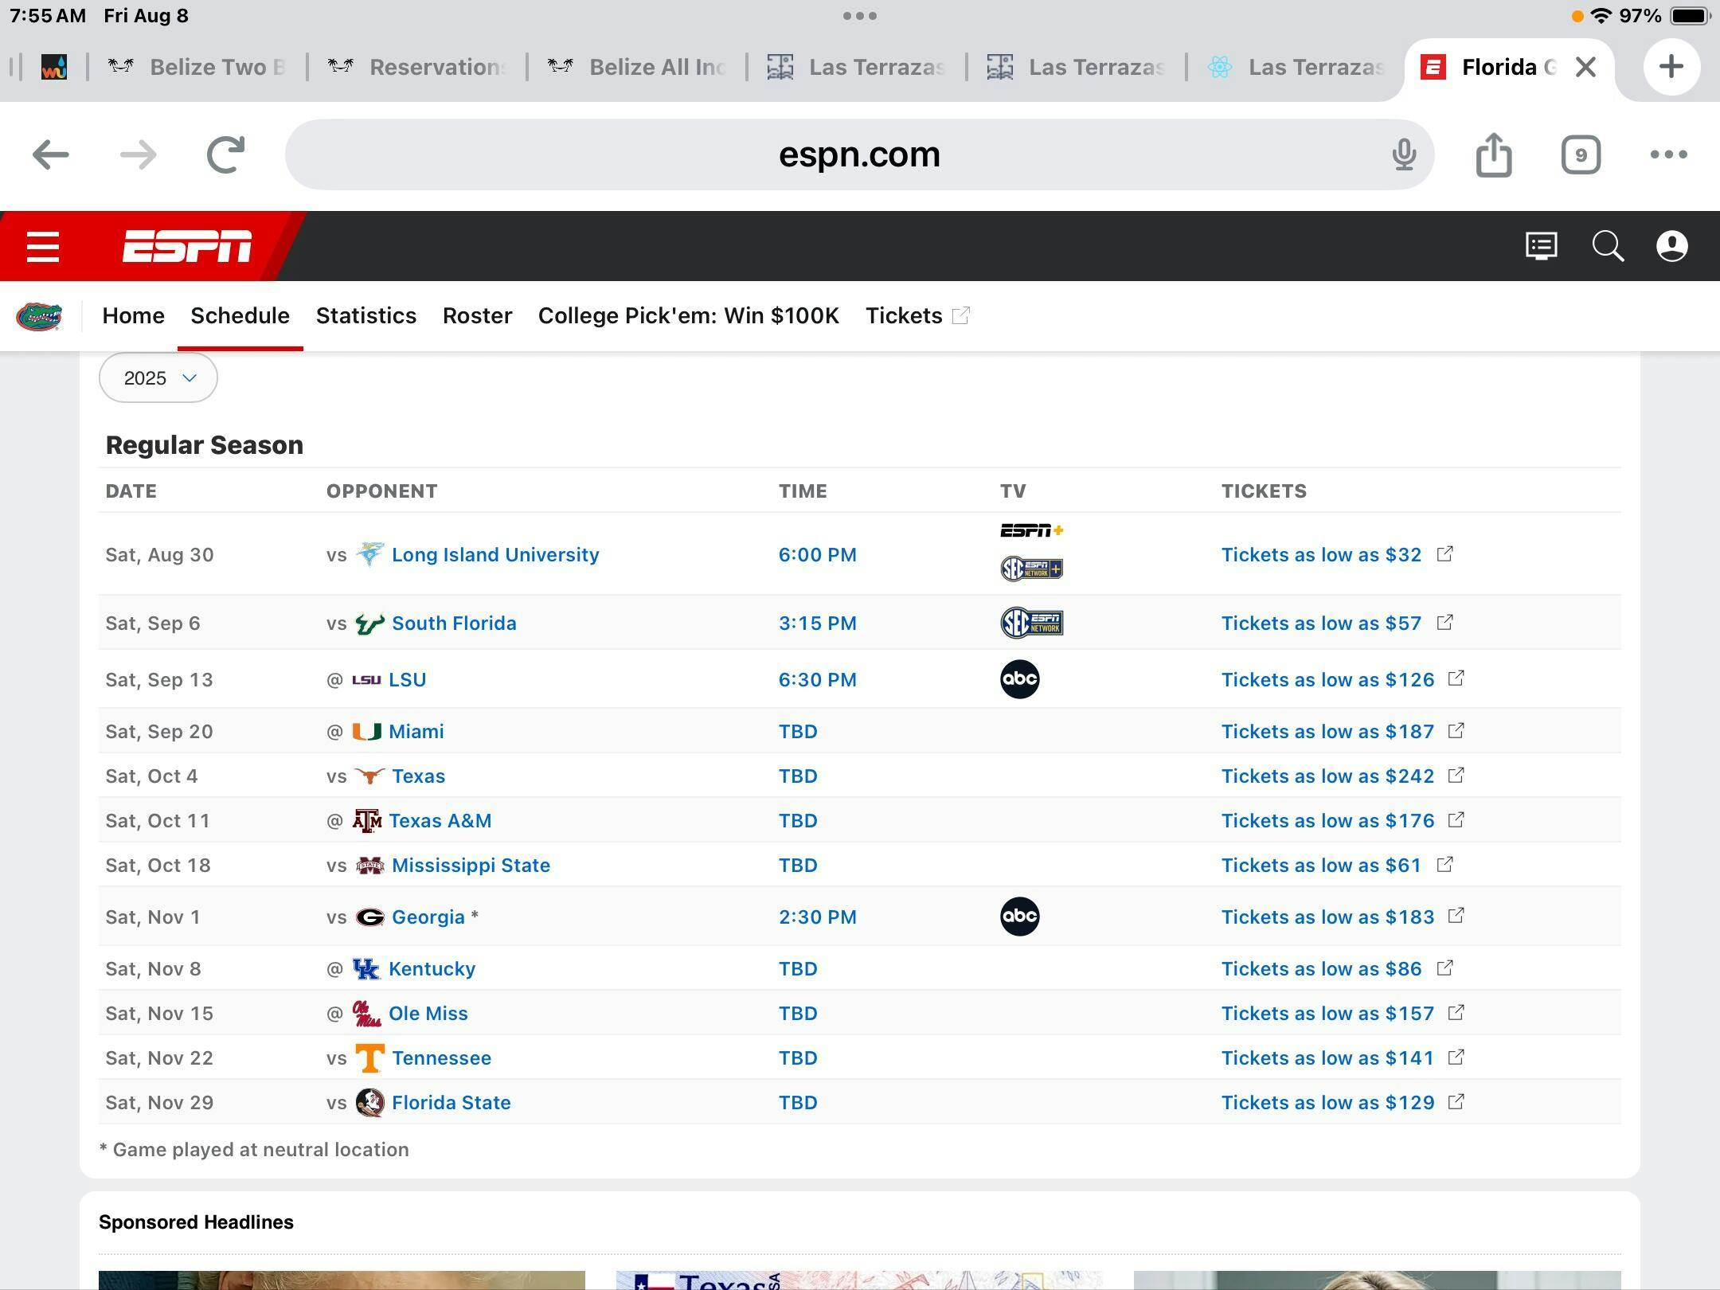Open the Statistics nav item
The width and height of the screenshot is (1720, 1290).
pos(365,316)
